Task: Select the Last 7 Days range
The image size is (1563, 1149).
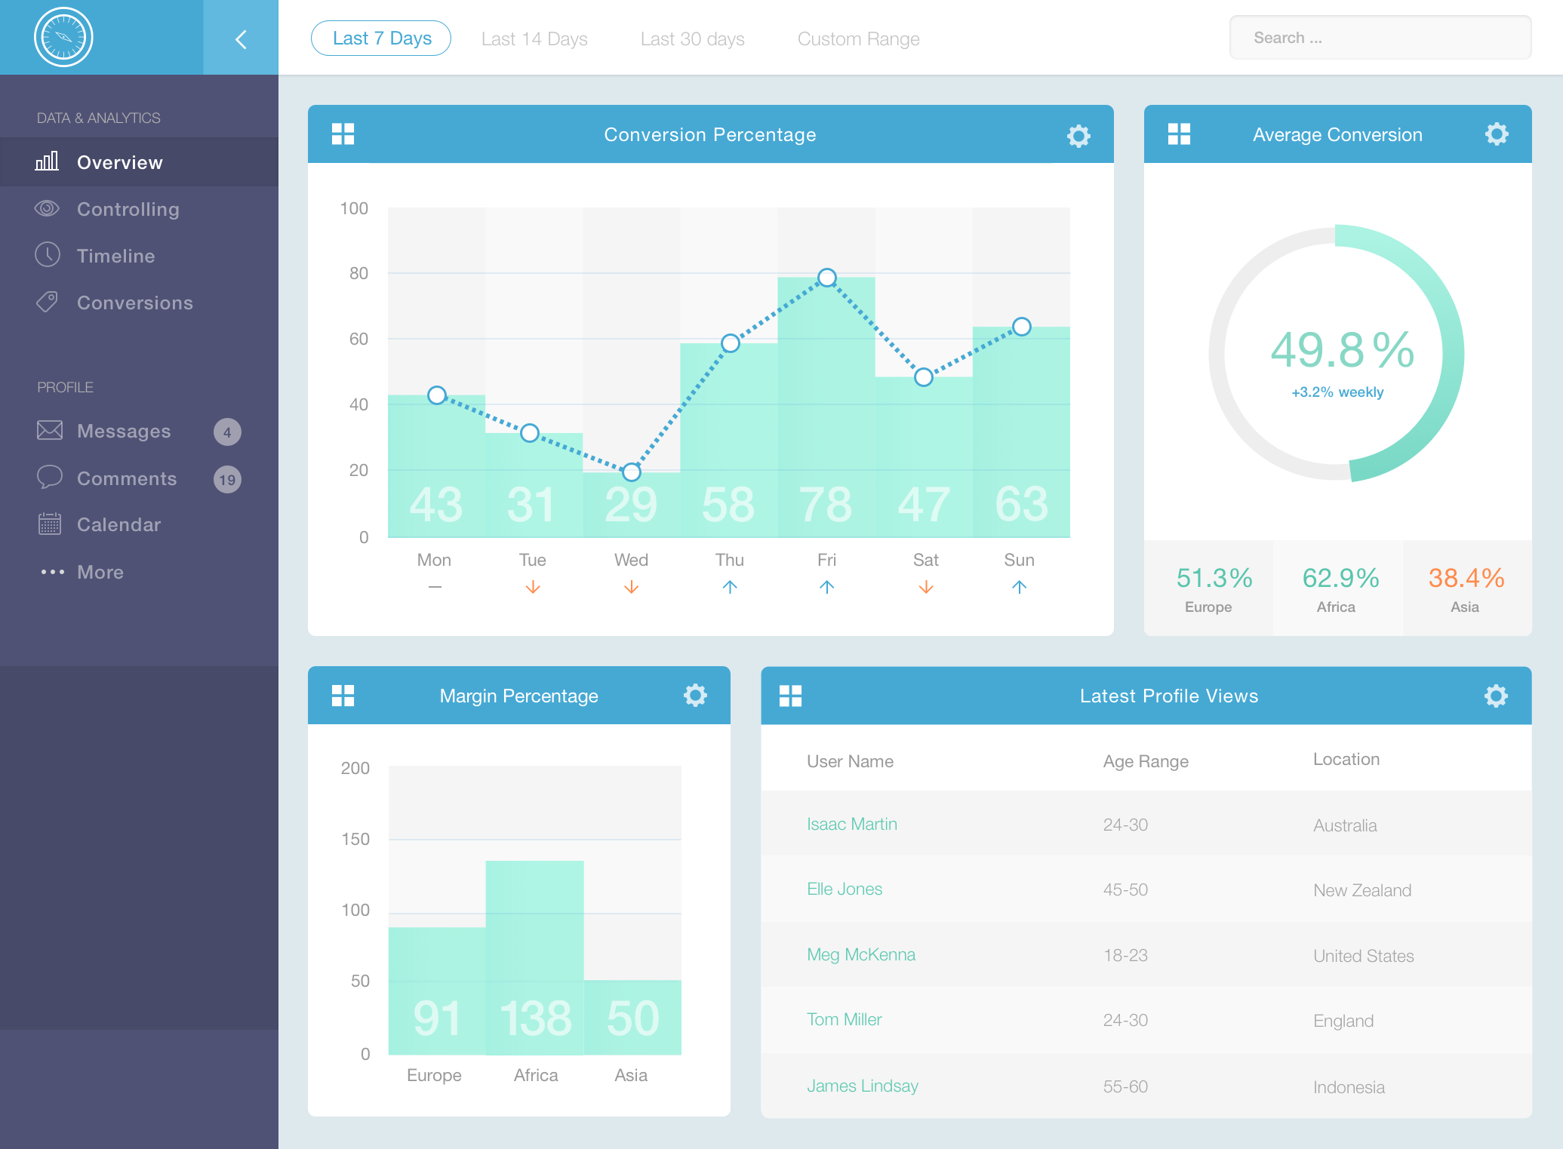Action: coord(381,38)
